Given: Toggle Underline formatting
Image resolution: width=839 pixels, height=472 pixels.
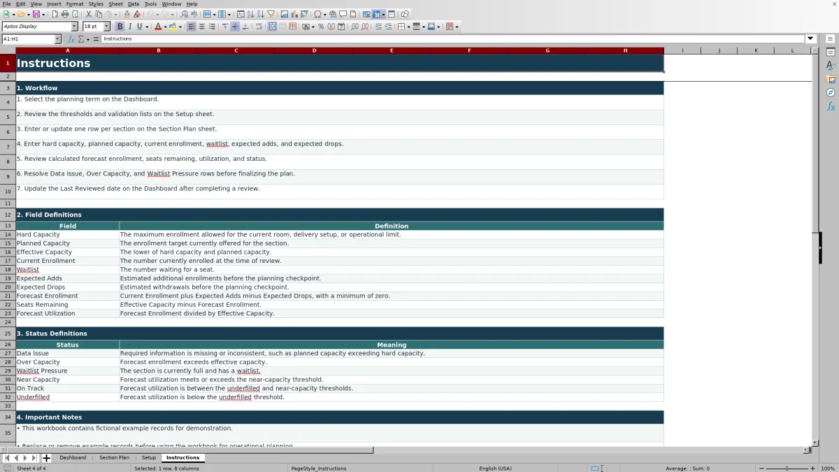Looking at the screenshot, I should pos(139,27).
